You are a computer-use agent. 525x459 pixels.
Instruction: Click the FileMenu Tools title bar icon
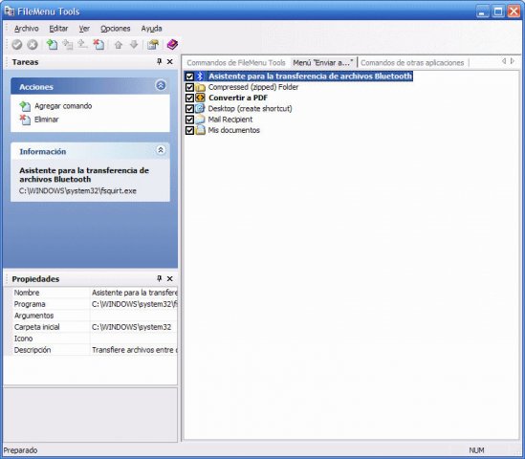(x=10, y=11)
